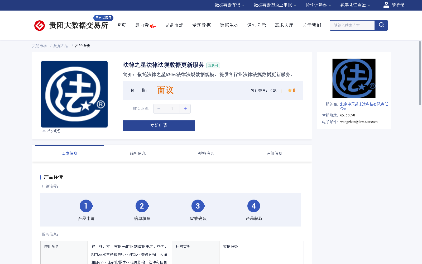Click the 产品详情 breadcrumb text

coord(82,46)
